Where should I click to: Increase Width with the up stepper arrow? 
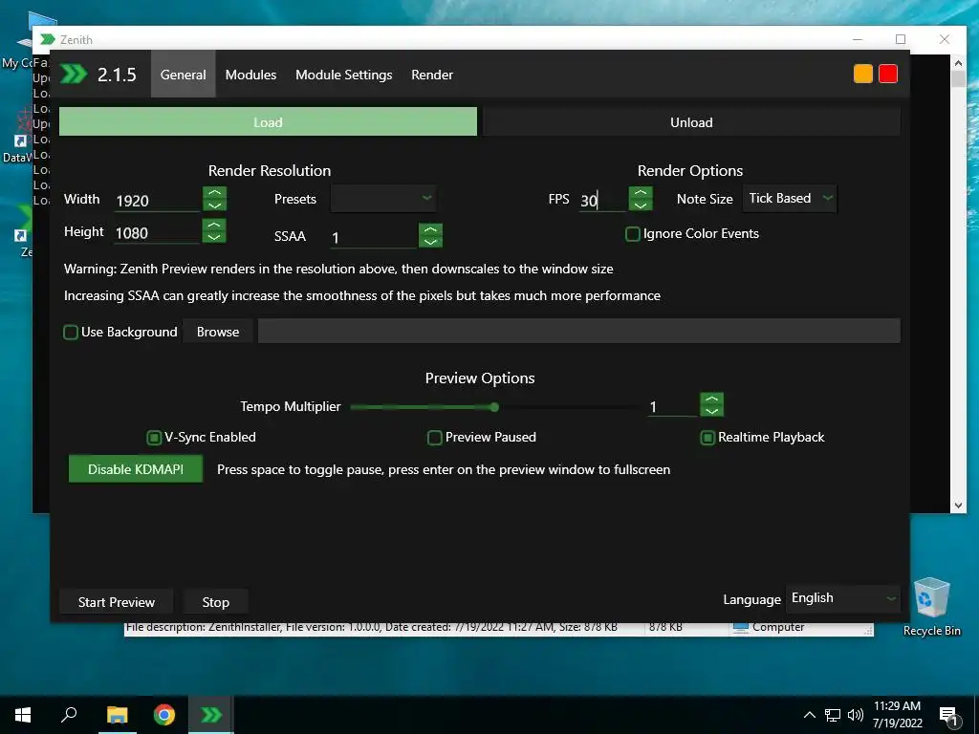(x=214, y=193)
